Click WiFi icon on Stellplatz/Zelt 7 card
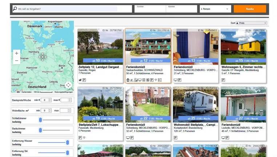277x157 pixels. [x=84, y=138]
